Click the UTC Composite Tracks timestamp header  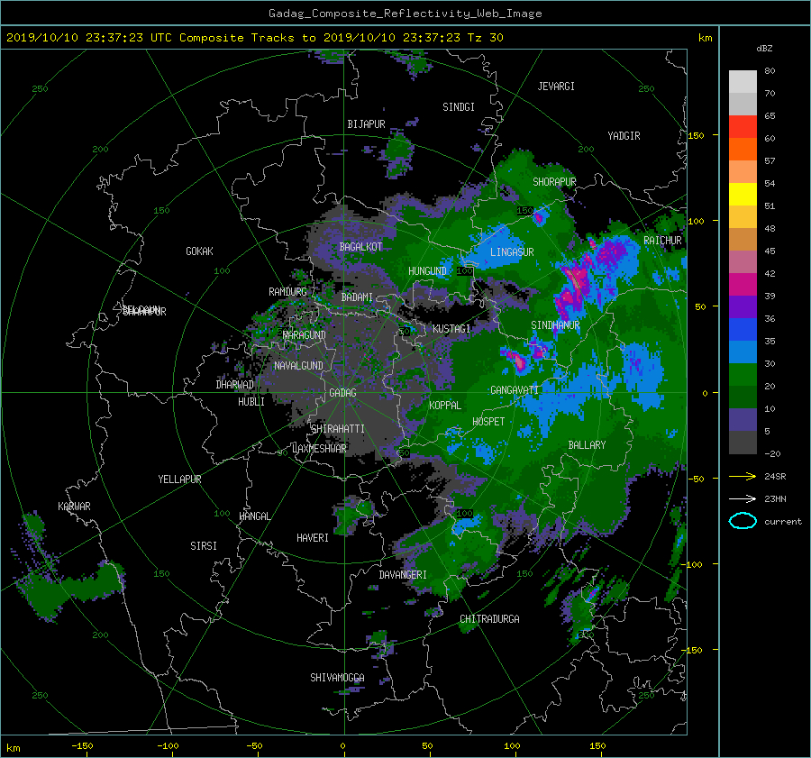coord(254,38)
